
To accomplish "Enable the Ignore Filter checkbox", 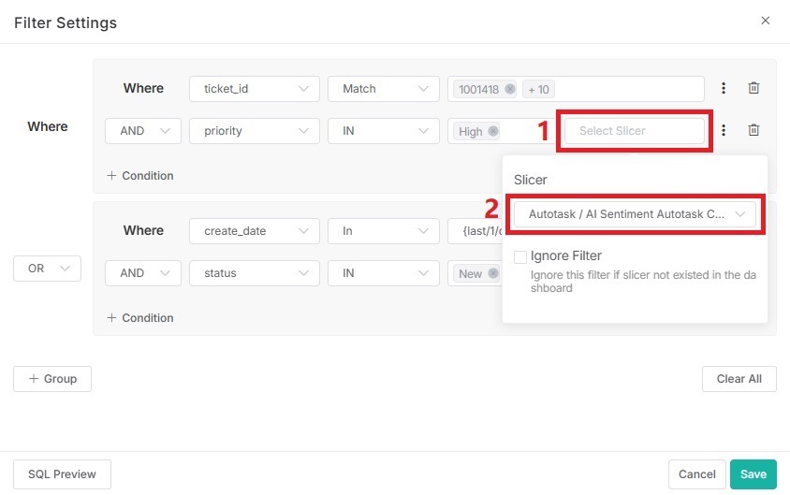I will [520, 256].
